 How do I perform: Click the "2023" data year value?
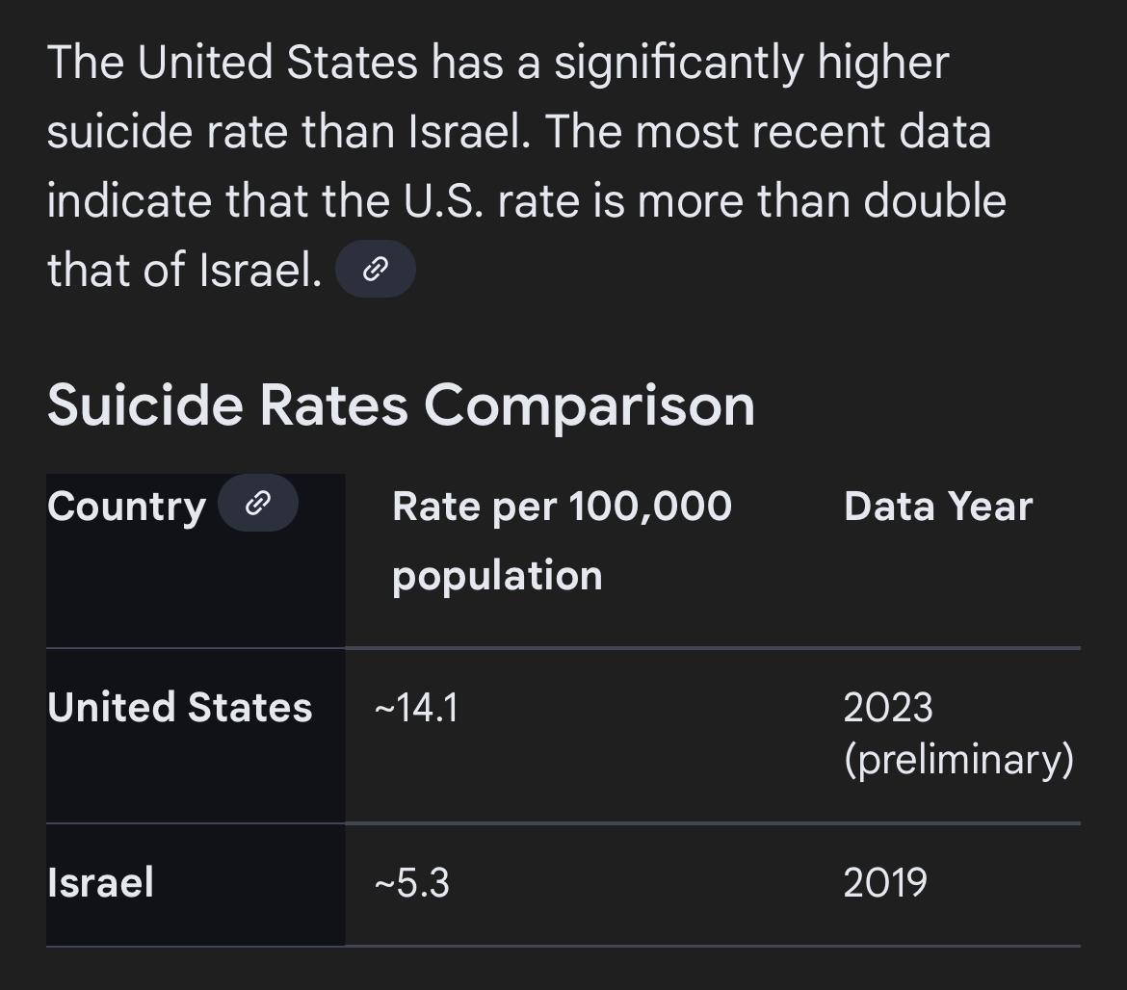[x=887, y=708]
